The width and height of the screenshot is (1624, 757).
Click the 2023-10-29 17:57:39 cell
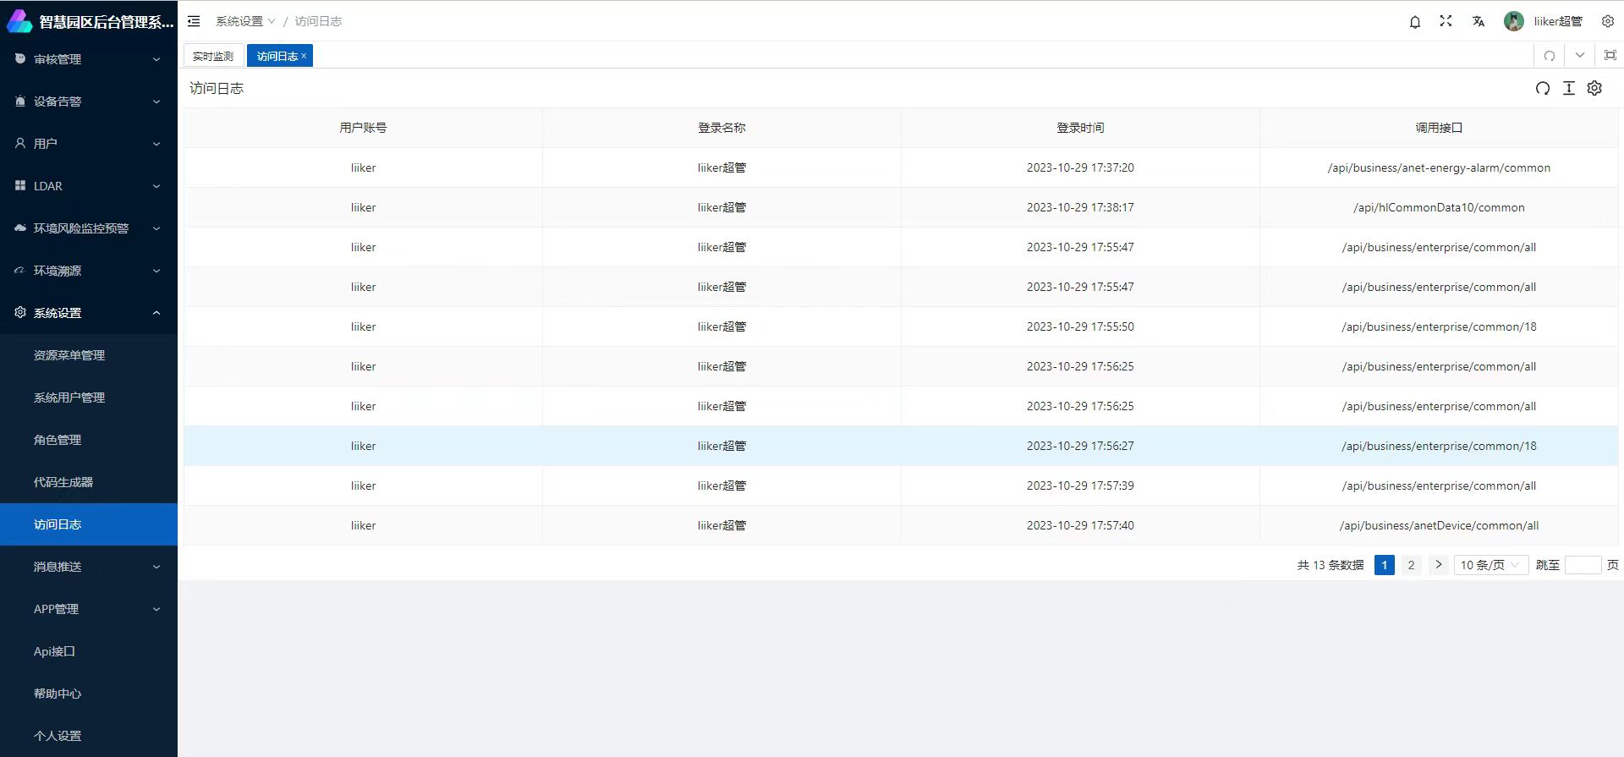[x=1080, y=485]
